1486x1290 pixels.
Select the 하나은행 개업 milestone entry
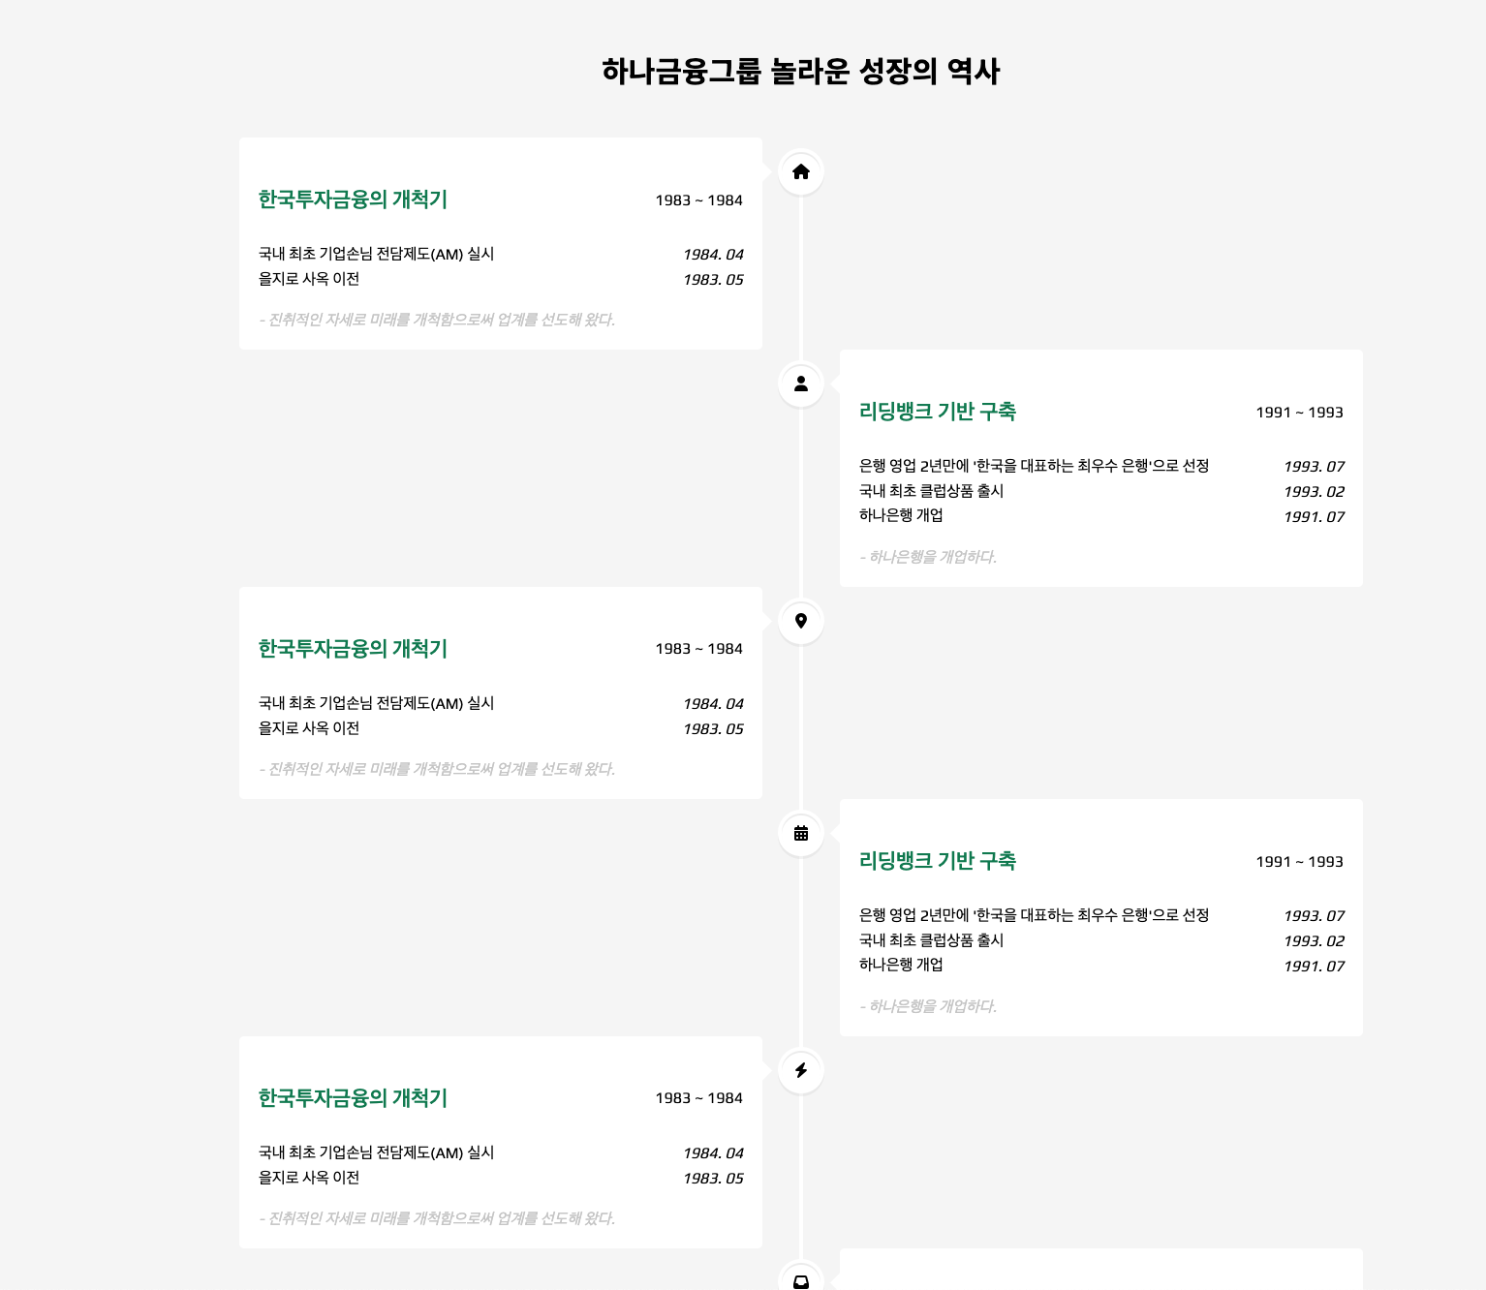[902, 515]
